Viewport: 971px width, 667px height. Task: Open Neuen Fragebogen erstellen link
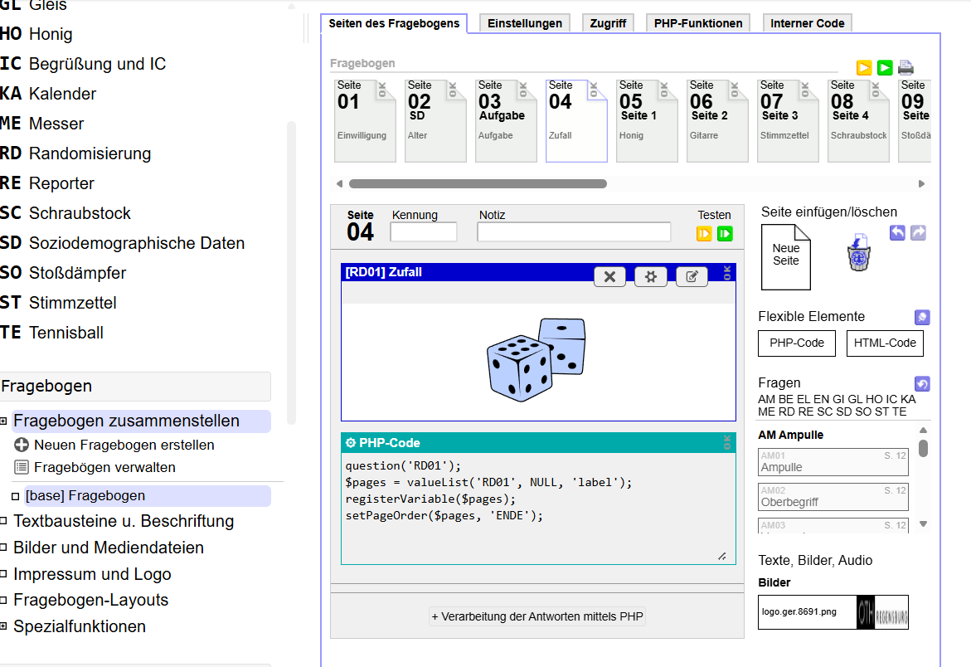(124, 445)
